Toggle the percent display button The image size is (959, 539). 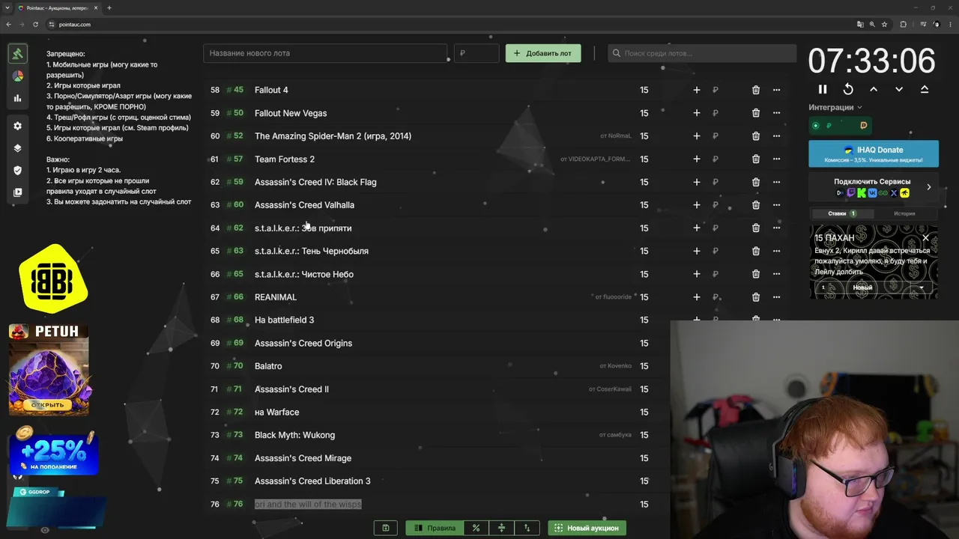[476, 528]
